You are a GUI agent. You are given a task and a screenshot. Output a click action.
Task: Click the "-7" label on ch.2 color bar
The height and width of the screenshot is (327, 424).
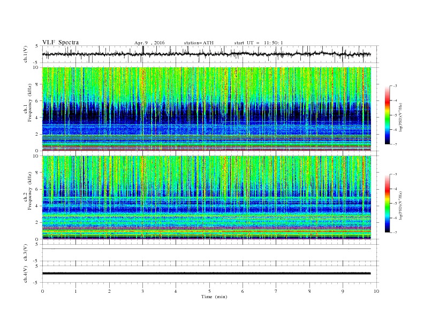395,232
